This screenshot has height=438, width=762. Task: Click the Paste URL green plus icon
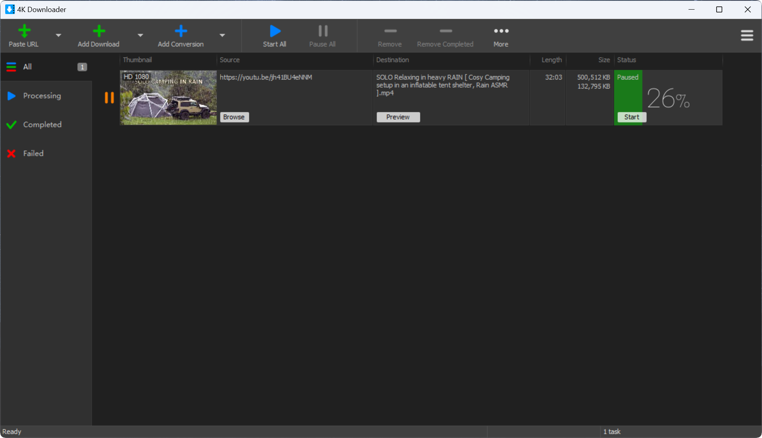coord(24,31)
